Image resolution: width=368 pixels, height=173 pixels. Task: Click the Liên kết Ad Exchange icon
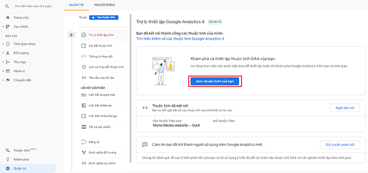pyautogui.click(x=84, y=116)
